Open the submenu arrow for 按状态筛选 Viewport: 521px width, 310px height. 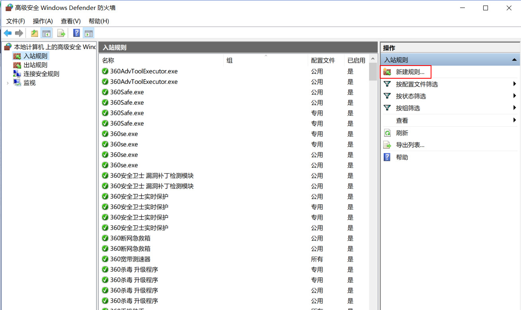pyautogui.click(x=515, y=96)
